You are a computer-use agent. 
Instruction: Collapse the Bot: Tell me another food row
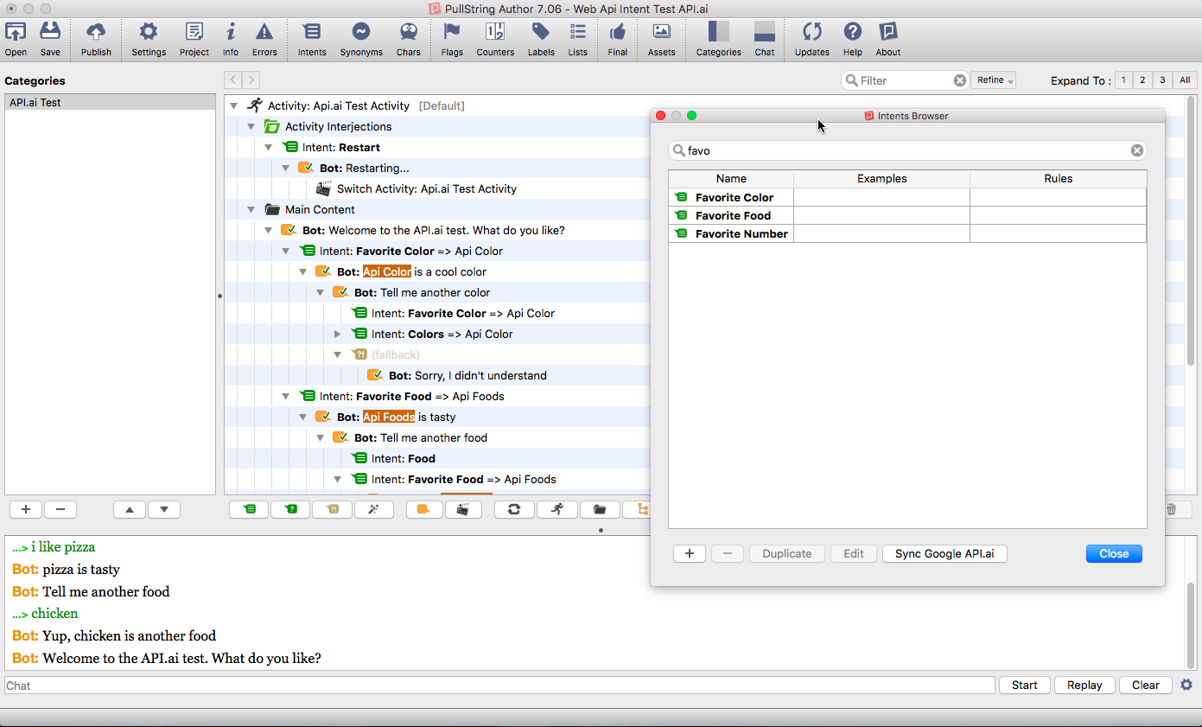(x=320, y=437)
